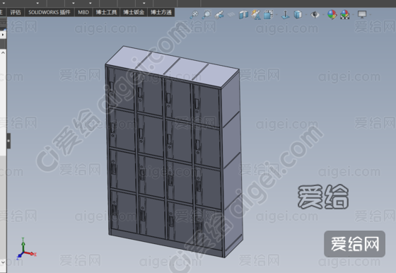Click the left panel scrollbar up arrow
The height and width of the screenshot is (273, 396).
tap(3, 53)
